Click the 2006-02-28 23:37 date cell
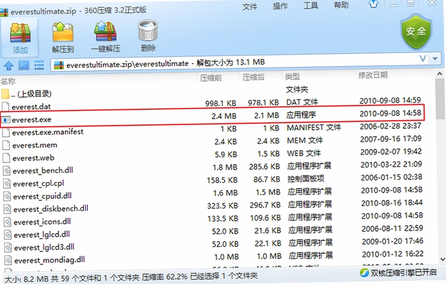The width and height of the screenshot is (446, 284). pos(390,126)
